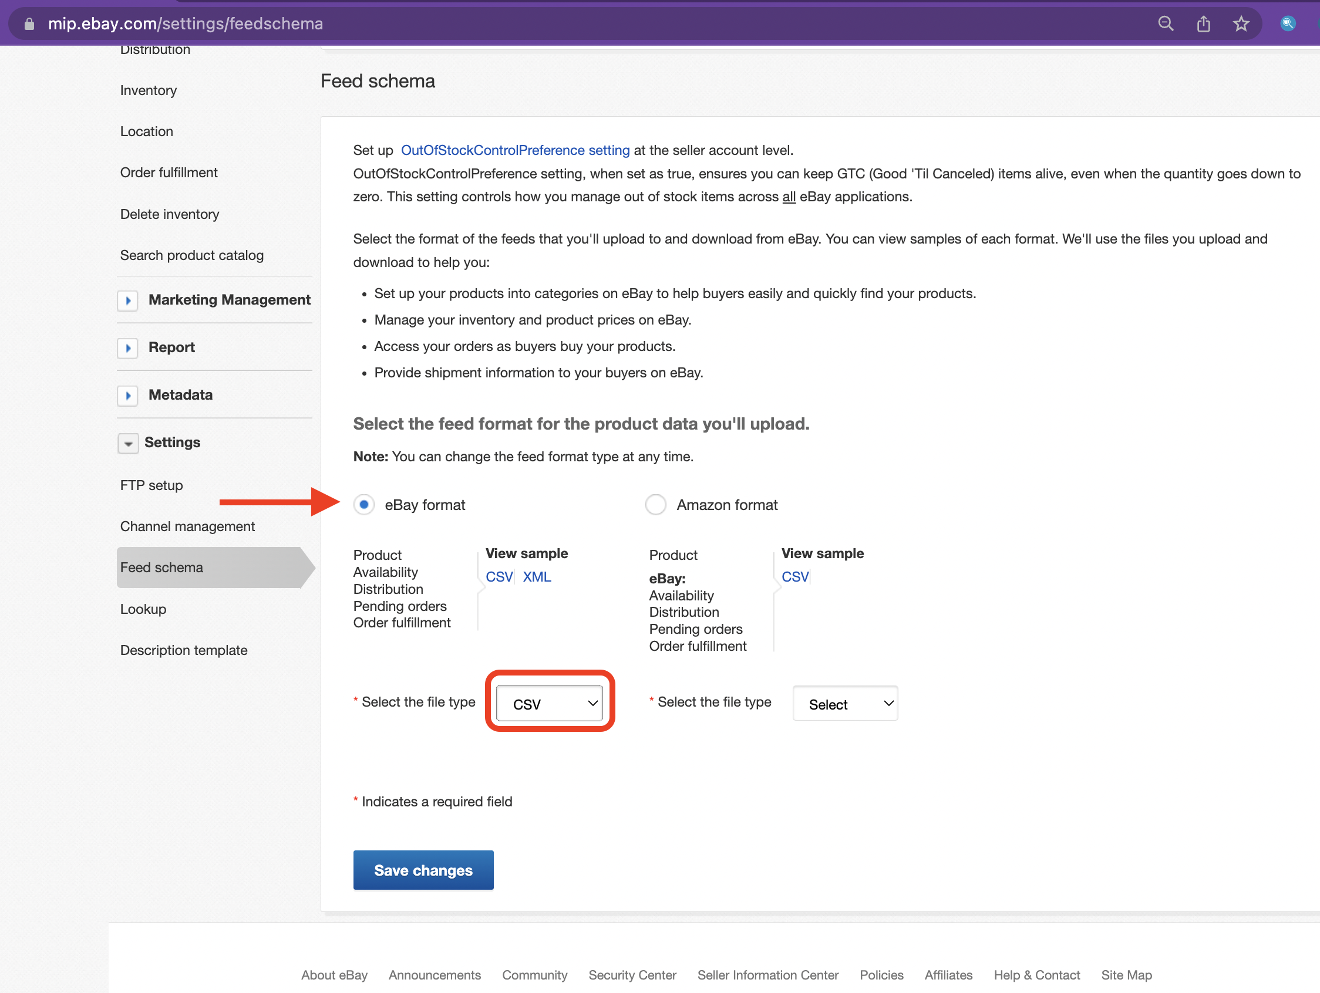The height and width of the screenshot is (993, 1320).
Task: Open OutOfStockControlPreference setting link
Action: (515, 150)
